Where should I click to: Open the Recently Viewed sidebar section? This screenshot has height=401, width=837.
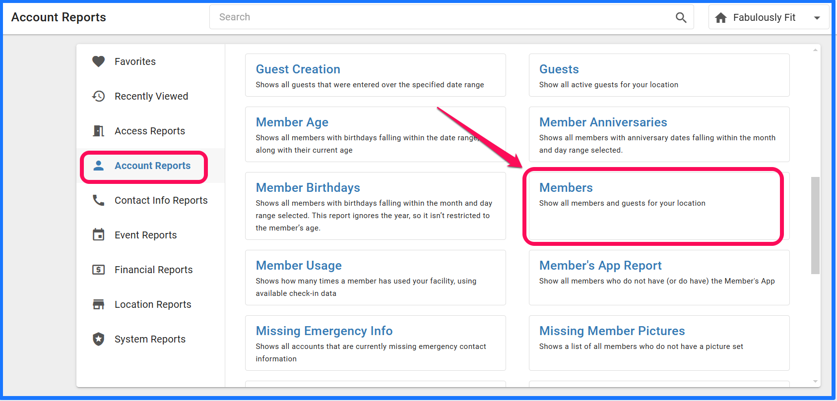point(151,96)
